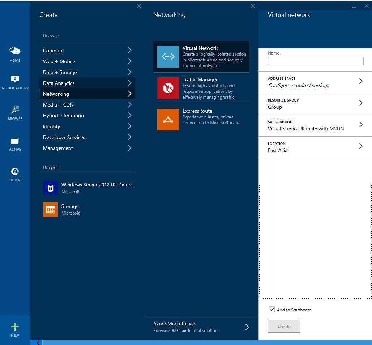Open the Home cloud icon in the sidebar
The image size is (372, 345).
tap(15, 50)
